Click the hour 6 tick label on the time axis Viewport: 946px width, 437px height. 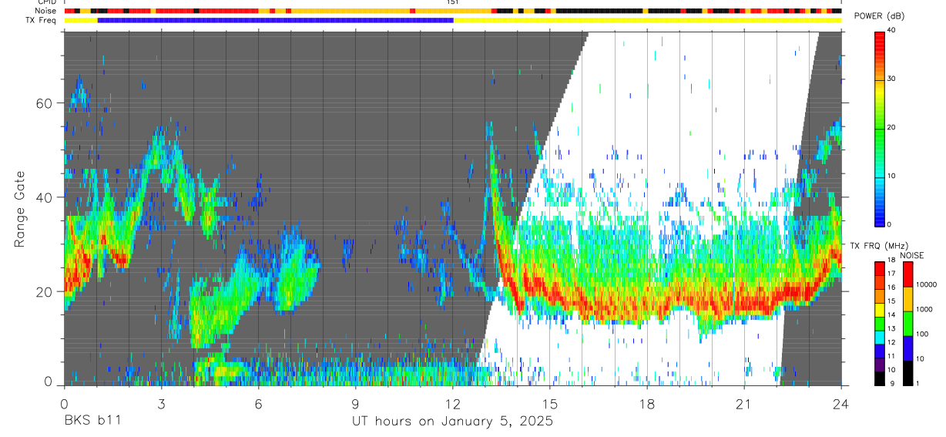(x=258, y=404)
